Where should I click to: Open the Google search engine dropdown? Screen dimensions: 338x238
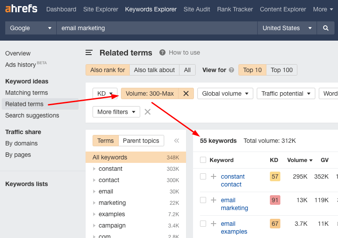31,28
